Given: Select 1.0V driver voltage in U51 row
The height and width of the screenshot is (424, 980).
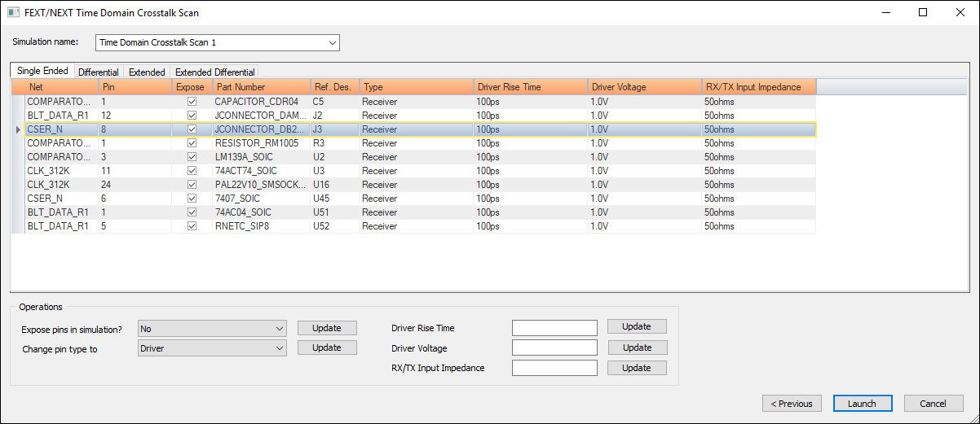Looking at the screenshot, I should click(x=645, y=212).
